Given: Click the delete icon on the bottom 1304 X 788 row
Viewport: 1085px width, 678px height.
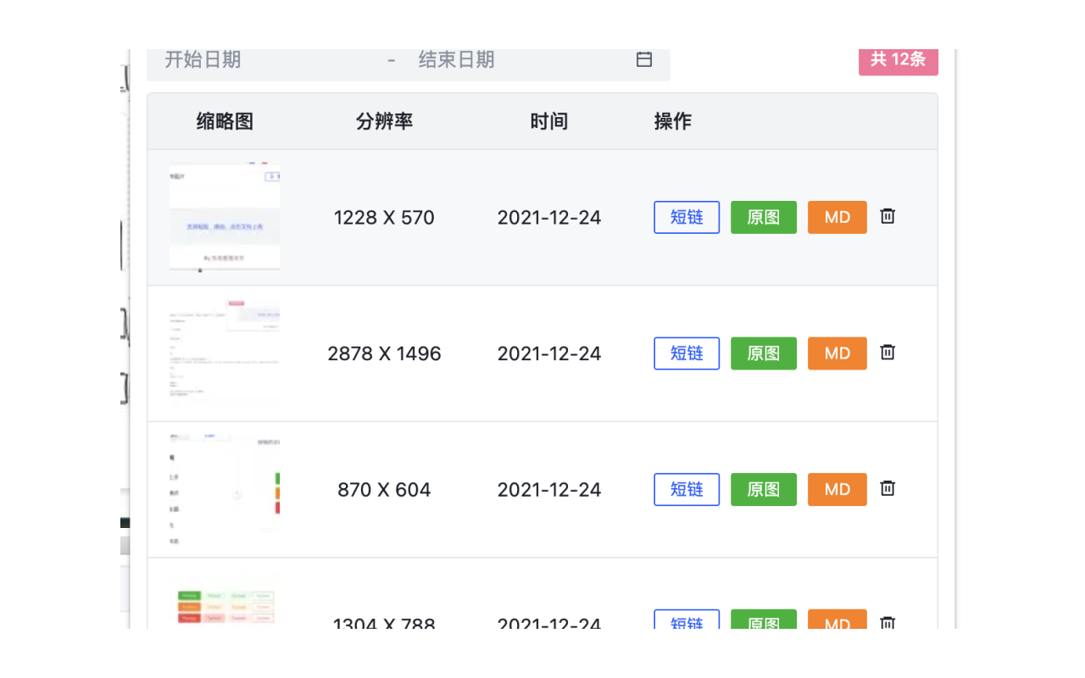Looking at the screenshot, I should click(x=887, y=624).
